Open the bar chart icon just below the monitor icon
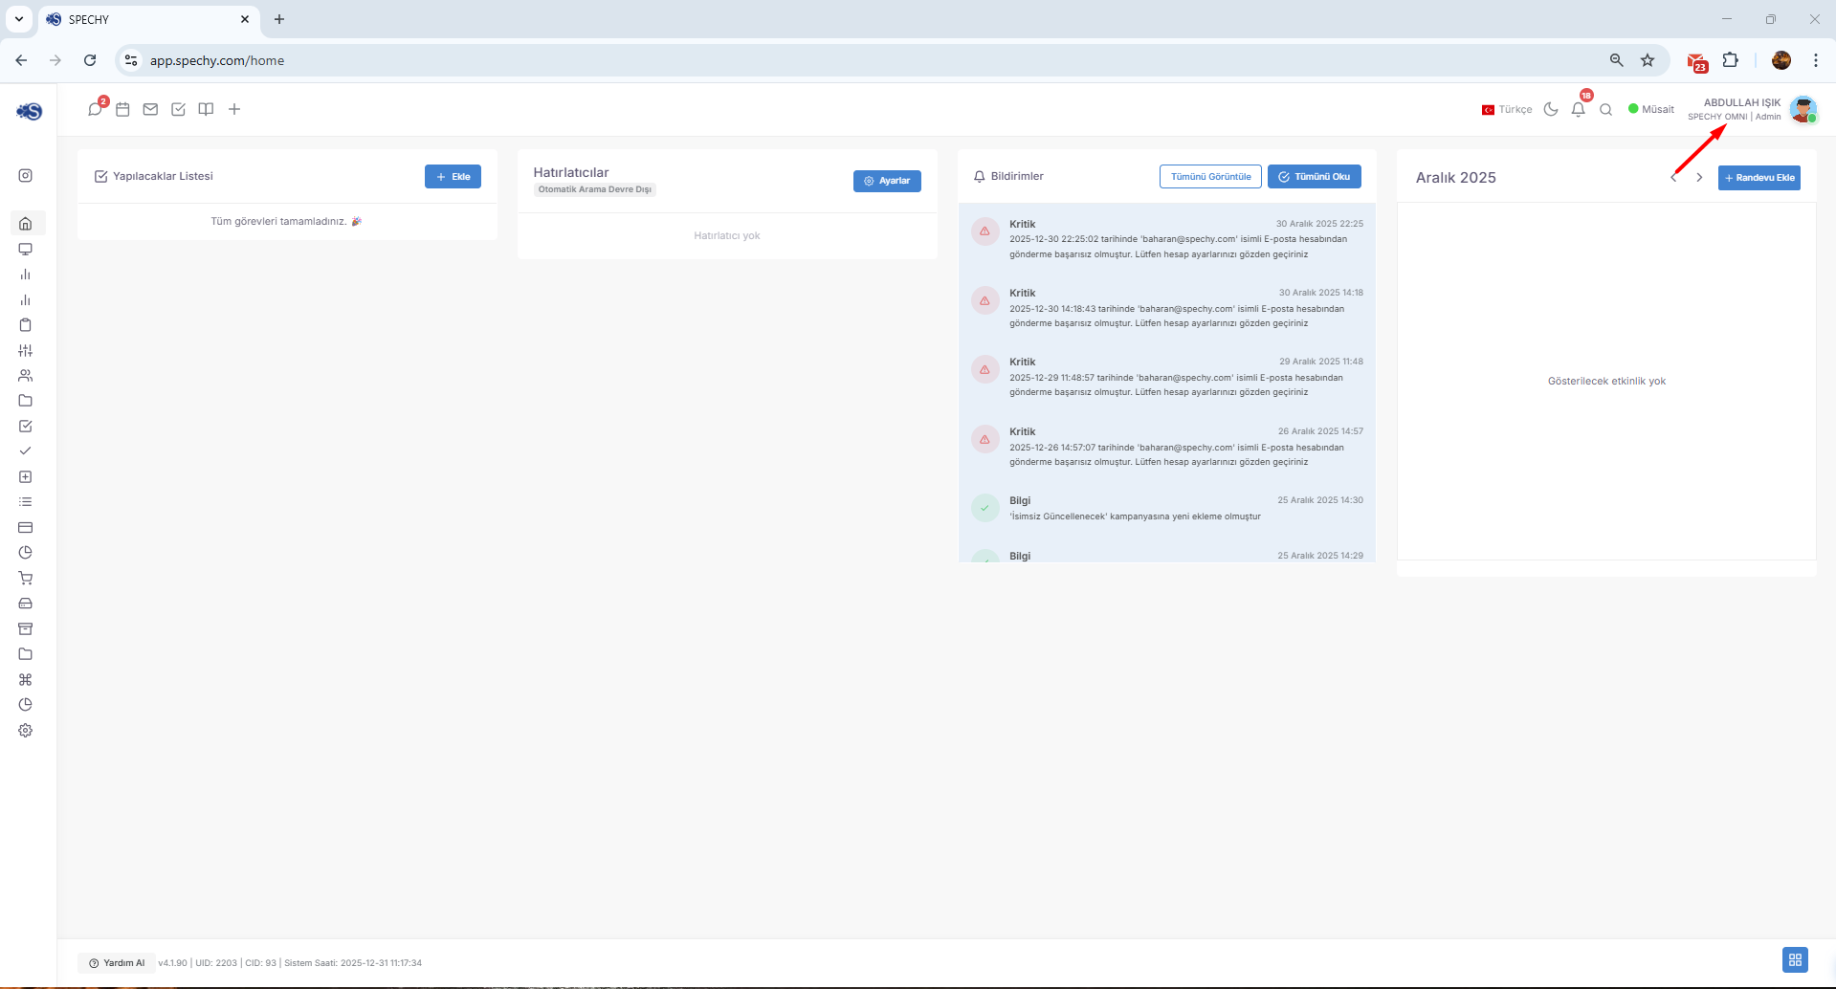Viewport: 1836px width, 989px height. click(x=26, y=275)
